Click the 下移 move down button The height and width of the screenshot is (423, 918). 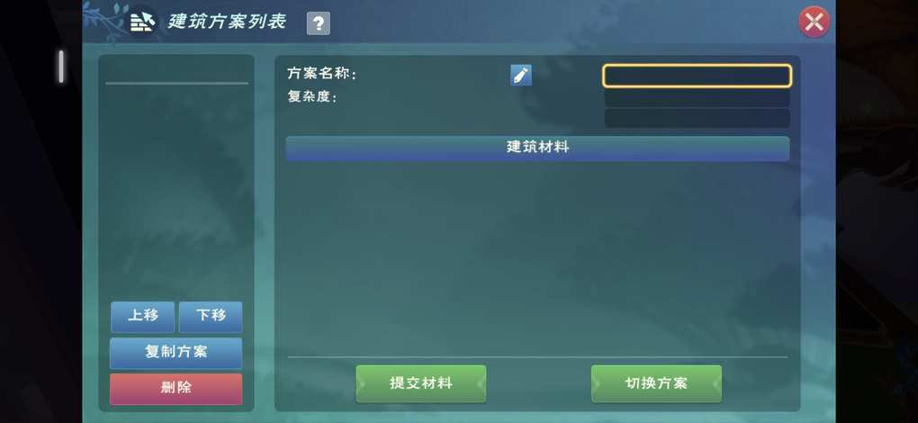tap(211, 316)
